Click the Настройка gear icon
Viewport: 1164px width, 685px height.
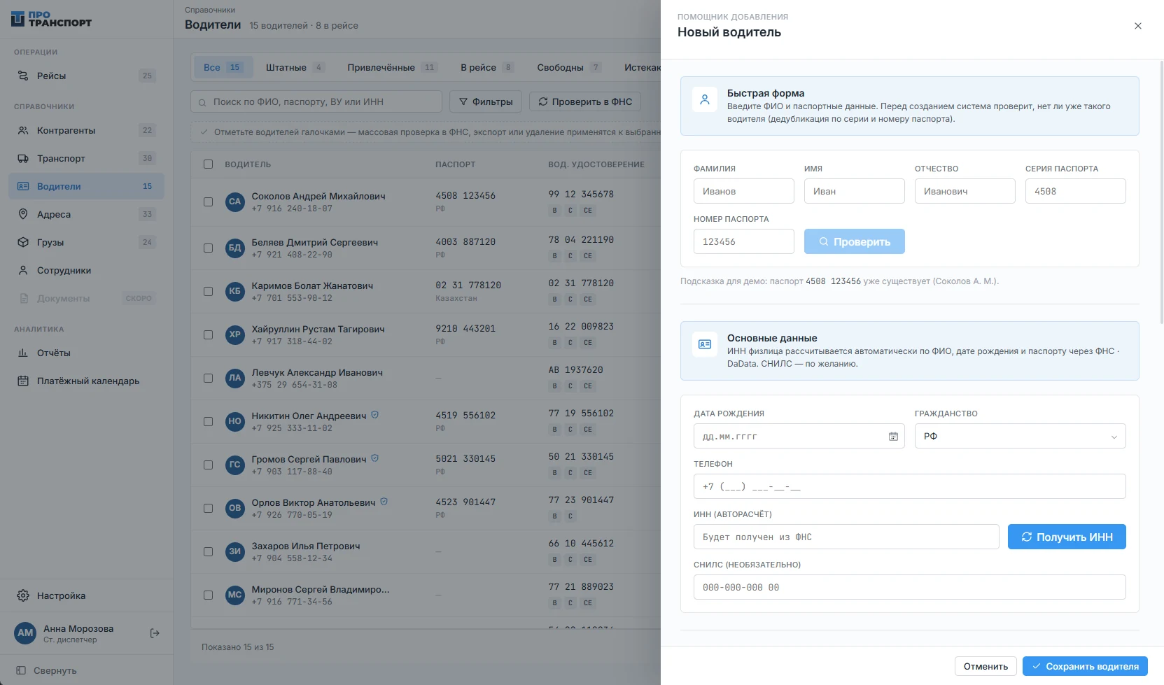23,595
